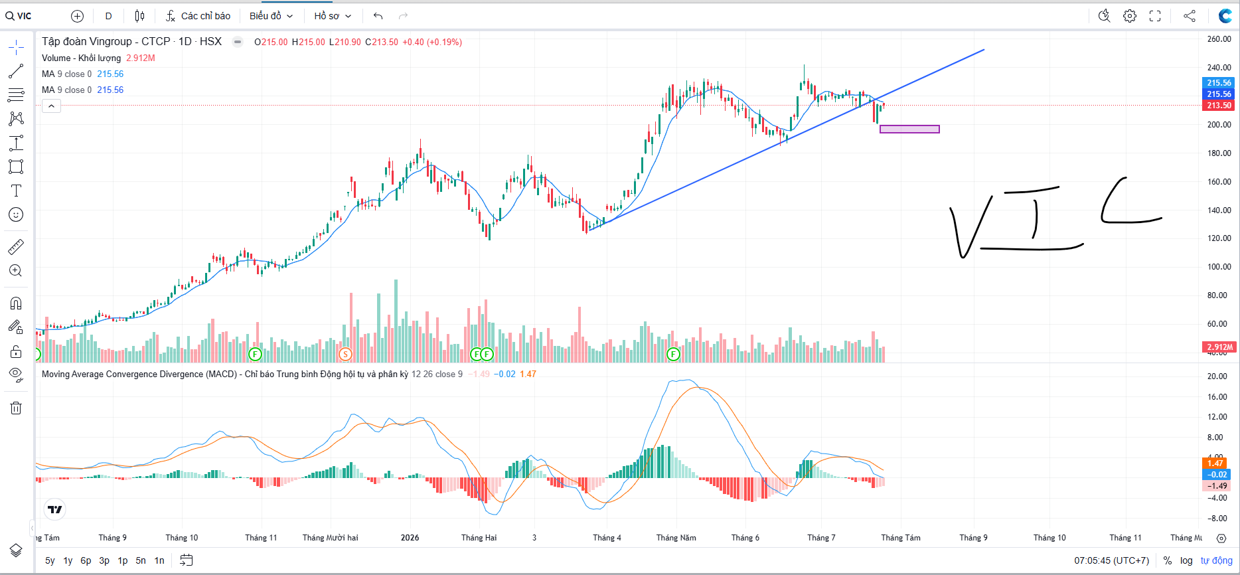Choose the text annotation tool
The height and width of the screenshot is (575, 1240).
(16, 191)
